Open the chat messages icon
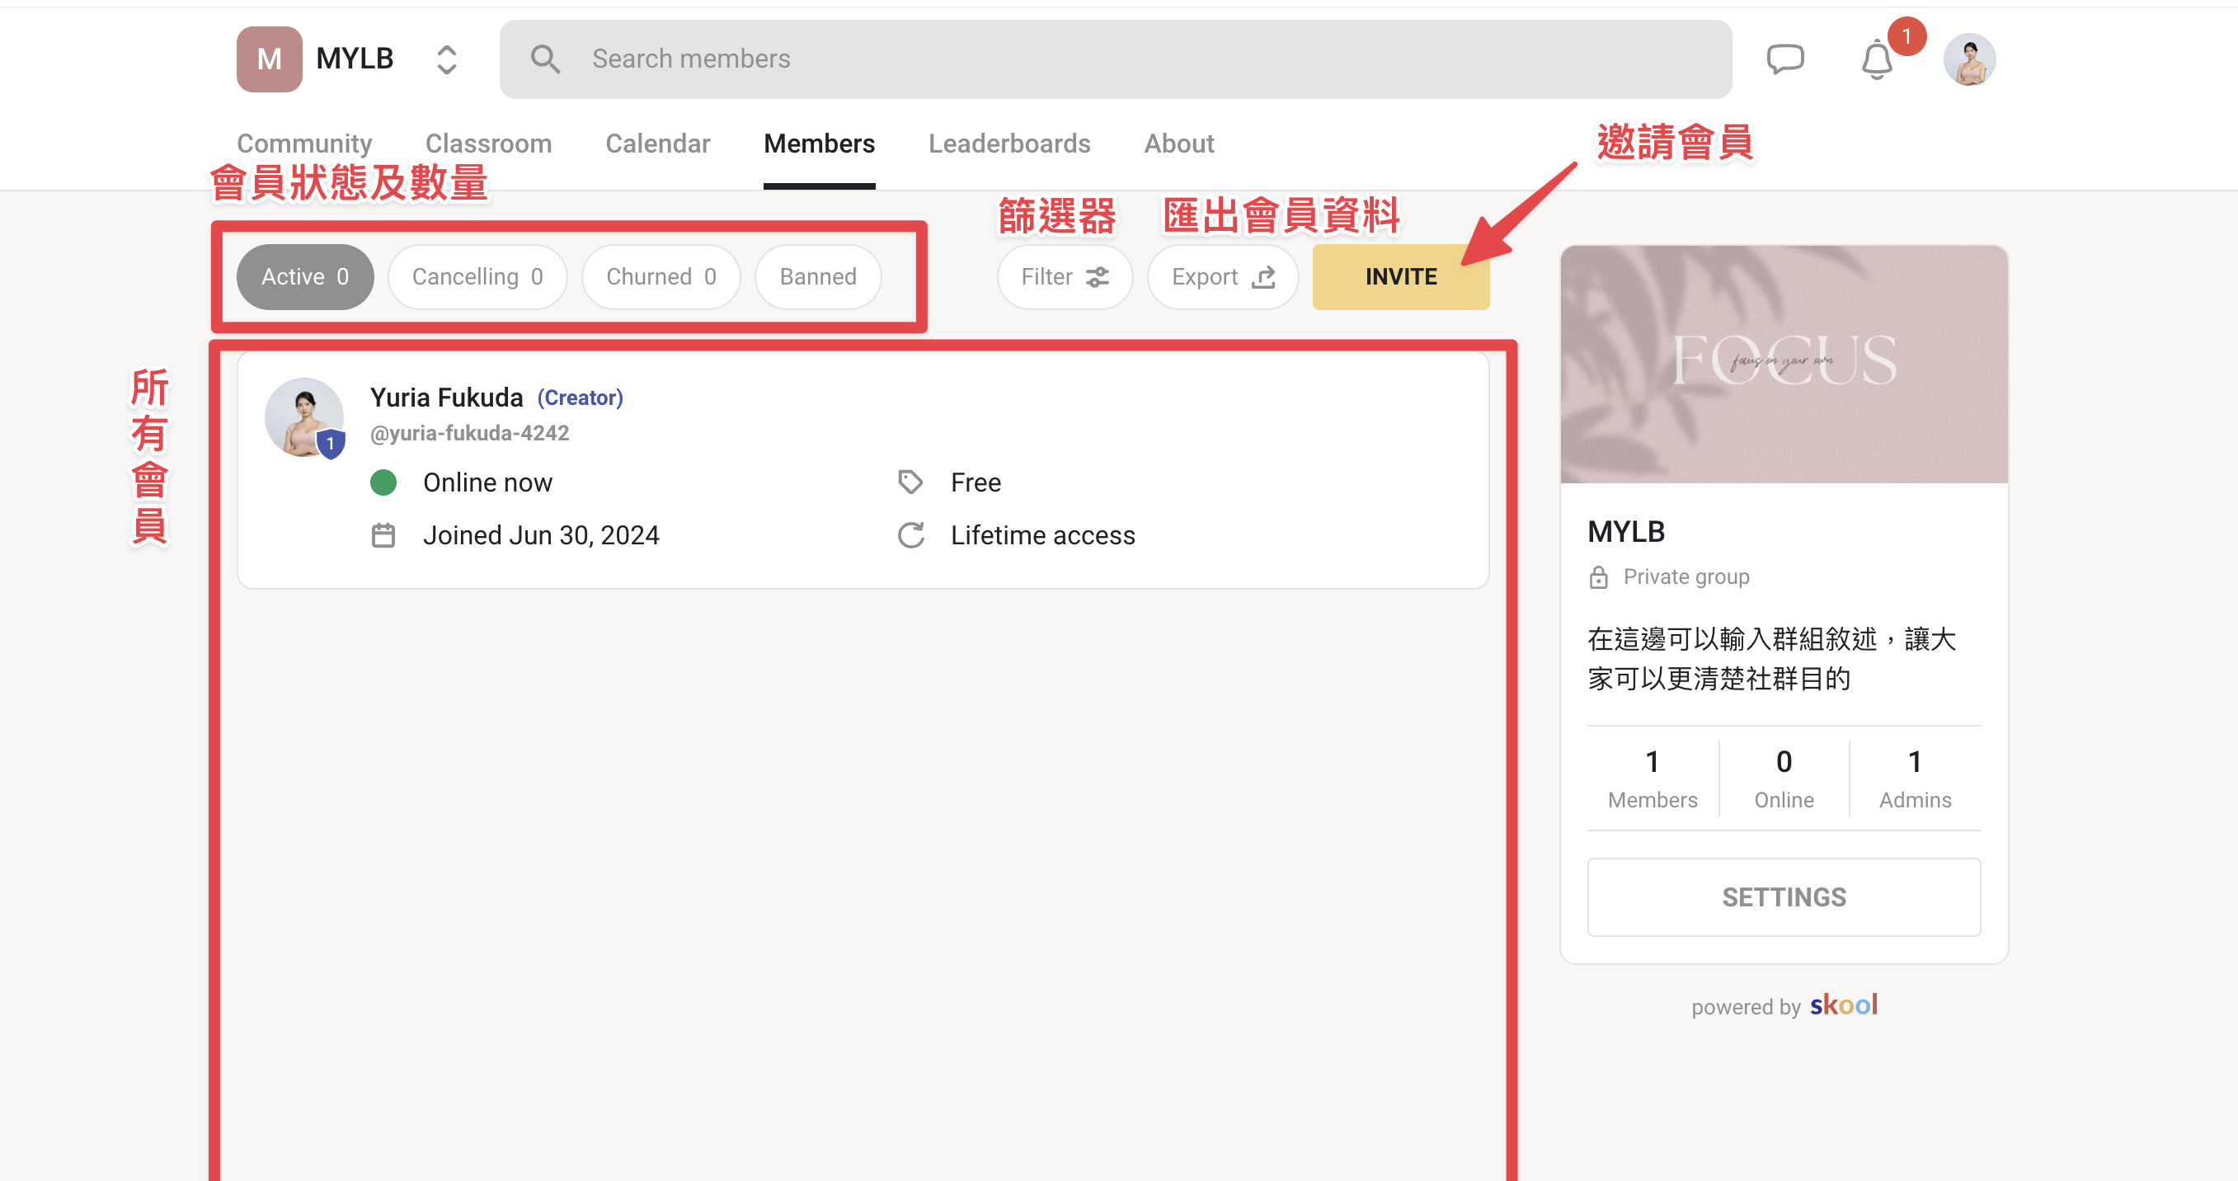Image resolution: width=2238 pixels, height=1181 pixels. click(1785, 59)
